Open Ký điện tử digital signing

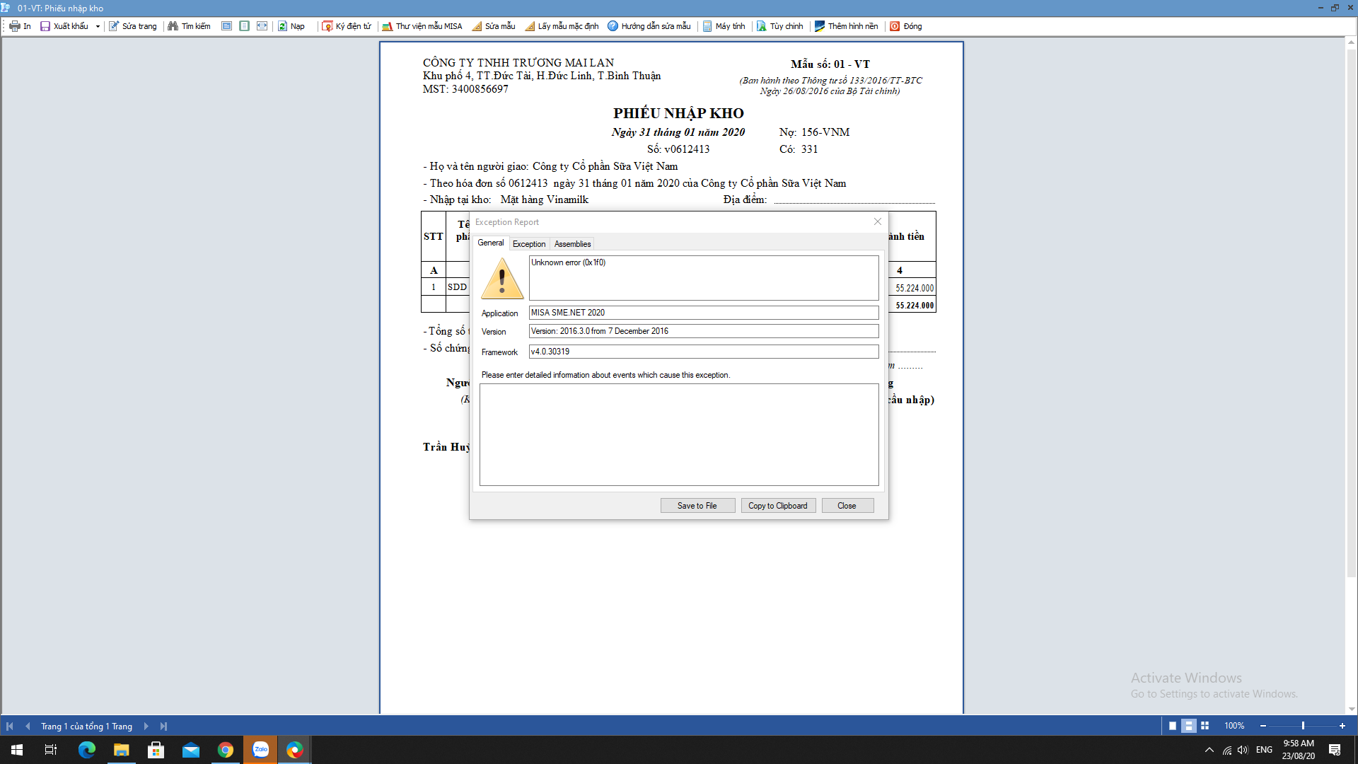(347, 26)
